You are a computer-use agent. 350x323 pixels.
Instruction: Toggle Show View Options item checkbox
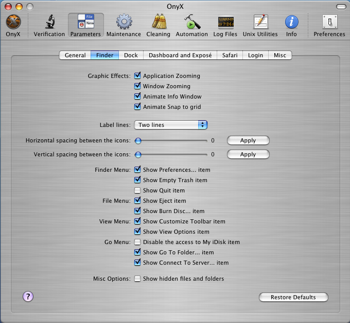coord(137,232)
